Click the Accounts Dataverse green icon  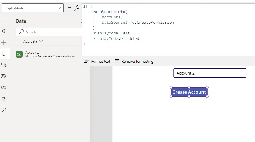coord(19,54)
